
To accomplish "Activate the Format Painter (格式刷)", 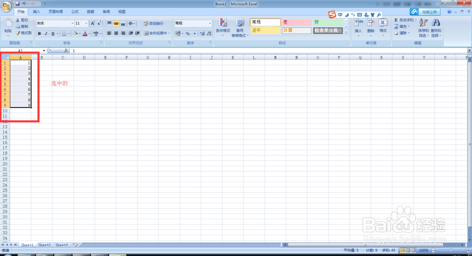I will click(x=24, y=33).
